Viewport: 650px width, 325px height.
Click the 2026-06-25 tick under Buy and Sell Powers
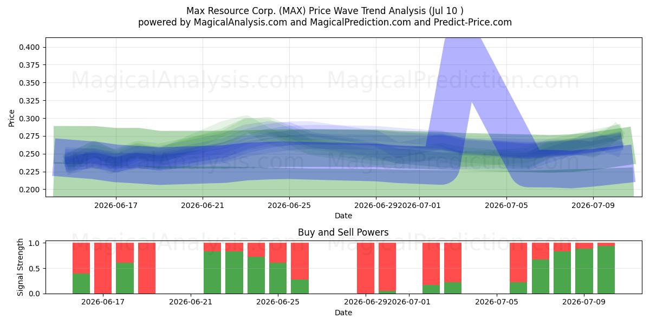tap(278, 302)
